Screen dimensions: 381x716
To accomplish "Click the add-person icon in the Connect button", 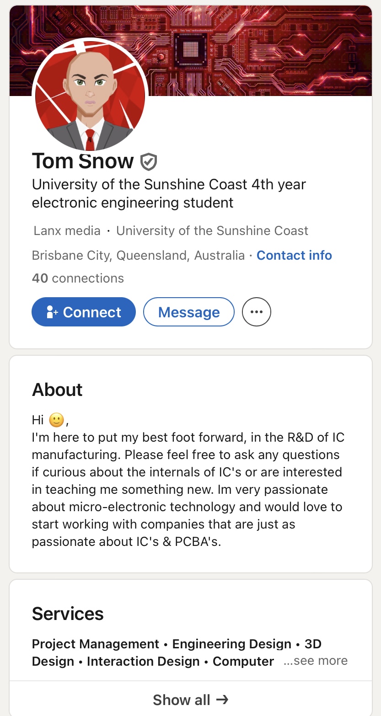I will tap(52, 312).
